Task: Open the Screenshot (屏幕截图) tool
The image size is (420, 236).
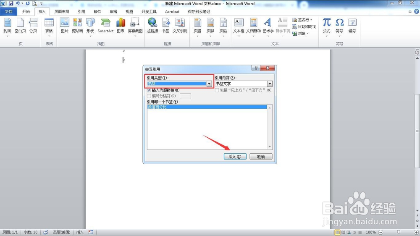Action: point(135,27)
